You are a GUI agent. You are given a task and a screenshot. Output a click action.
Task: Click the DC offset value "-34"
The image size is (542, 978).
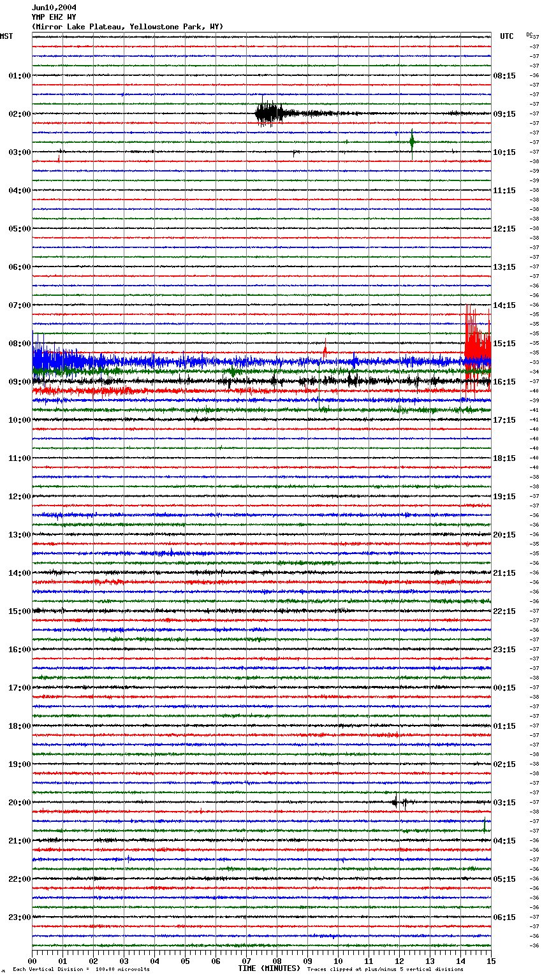[x=535, y=372]
